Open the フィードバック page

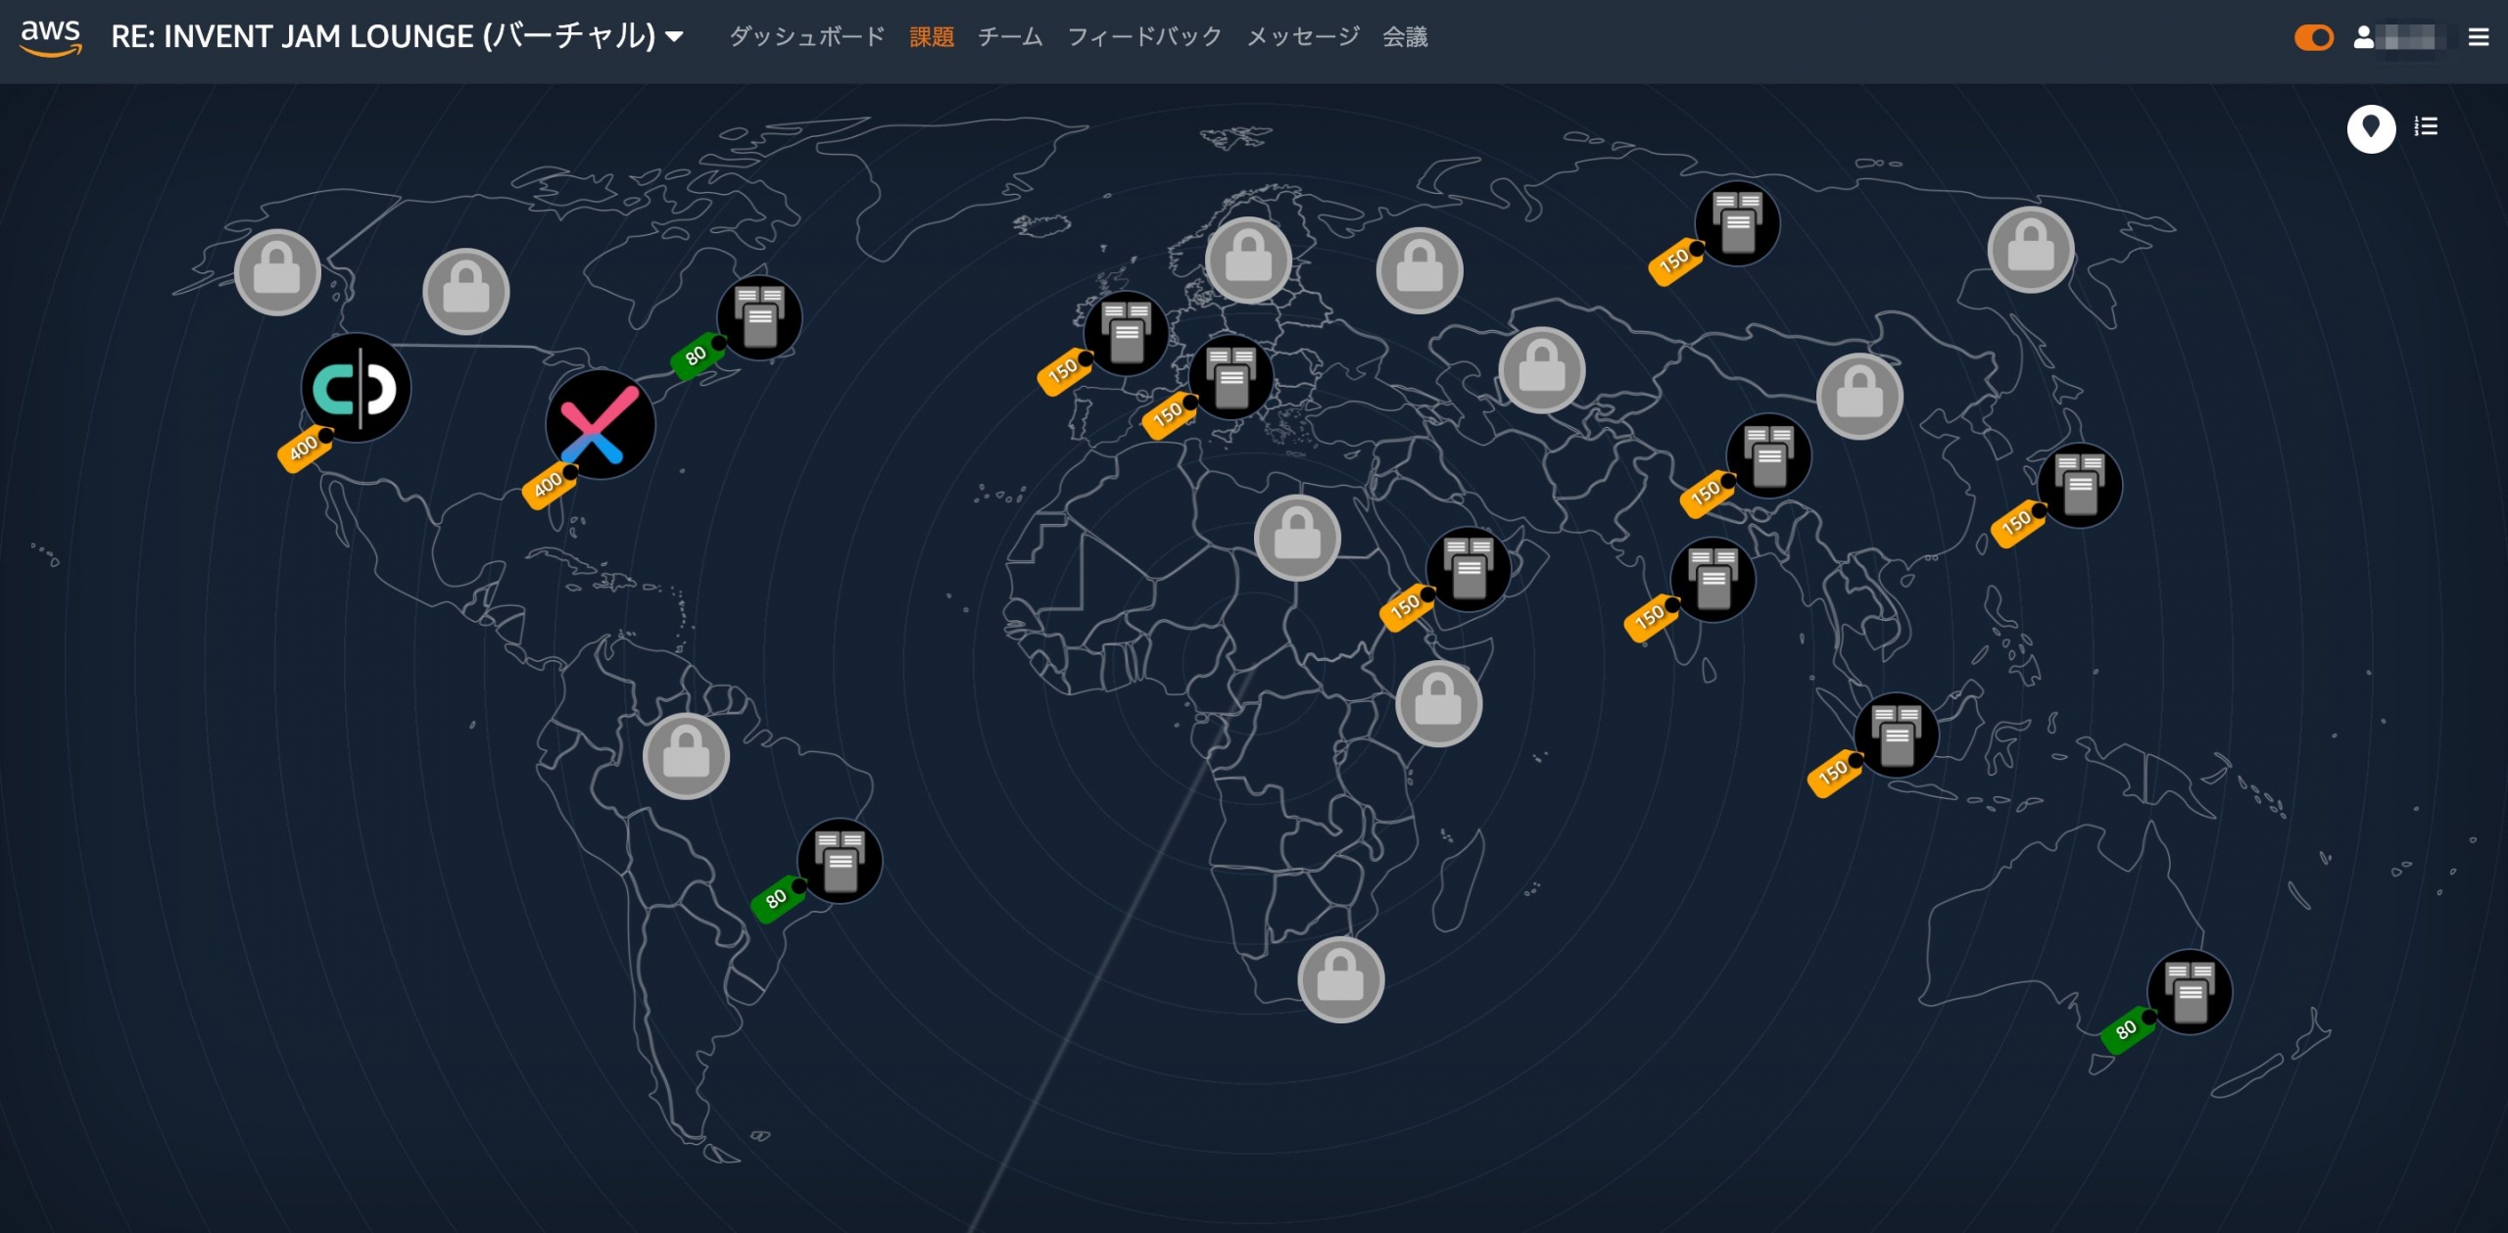(x=1144, y=37)
